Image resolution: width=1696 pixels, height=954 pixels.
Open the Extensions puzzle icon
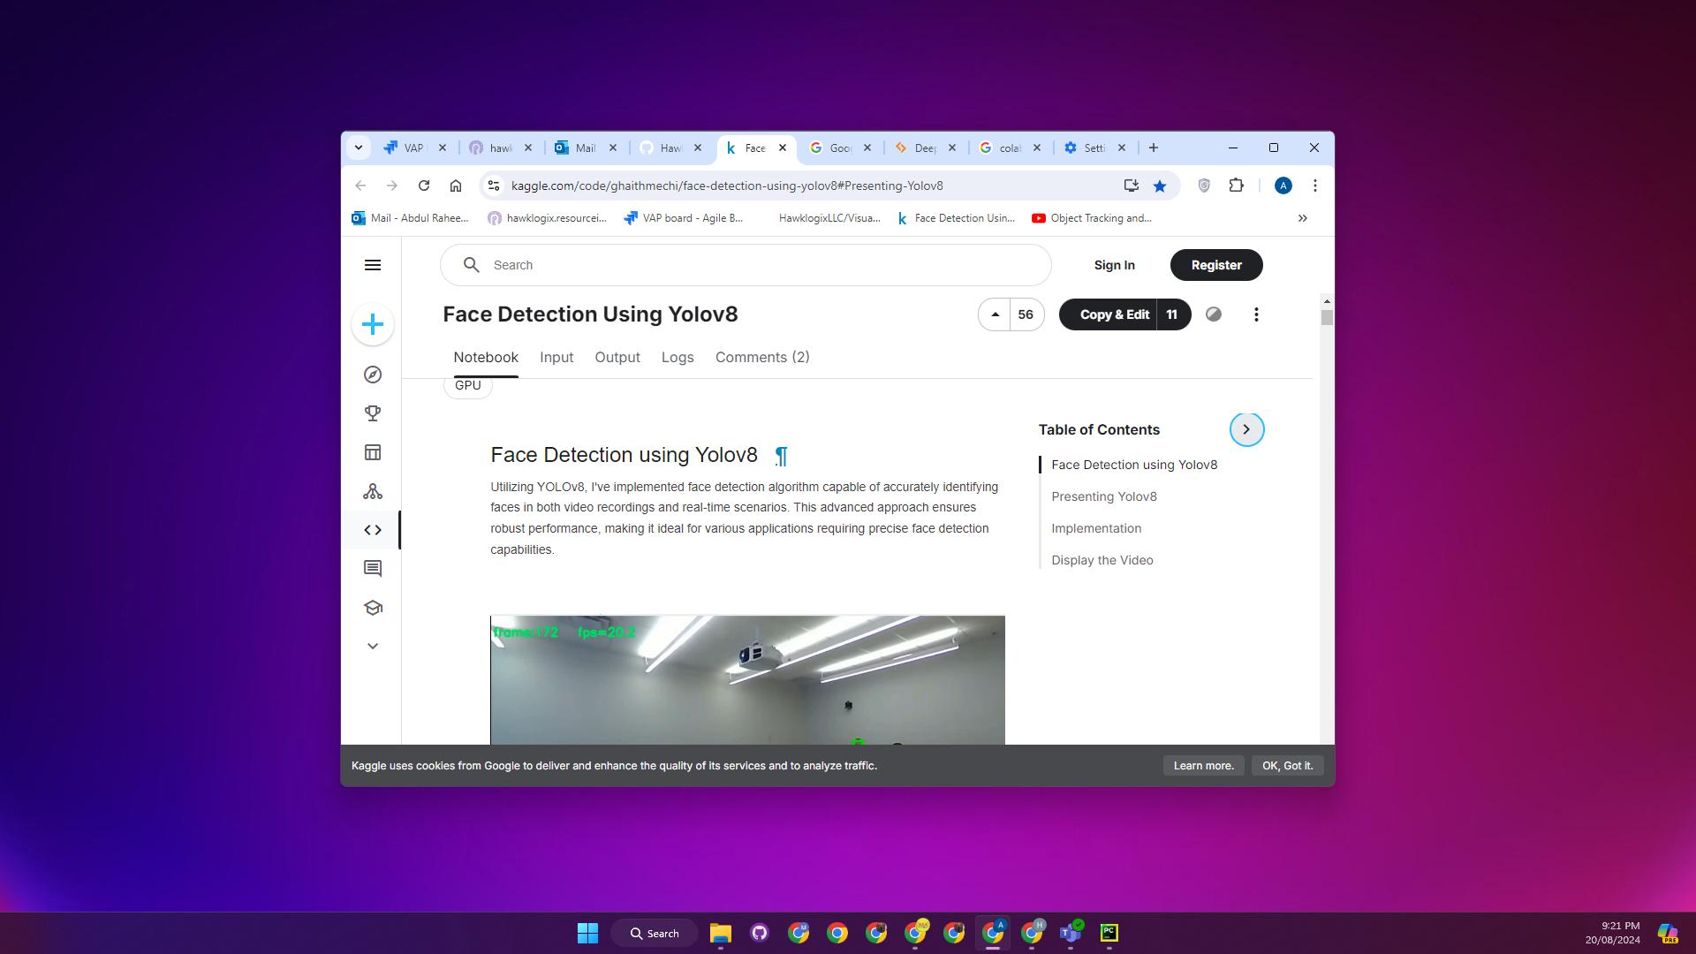tap(1237, 185)
